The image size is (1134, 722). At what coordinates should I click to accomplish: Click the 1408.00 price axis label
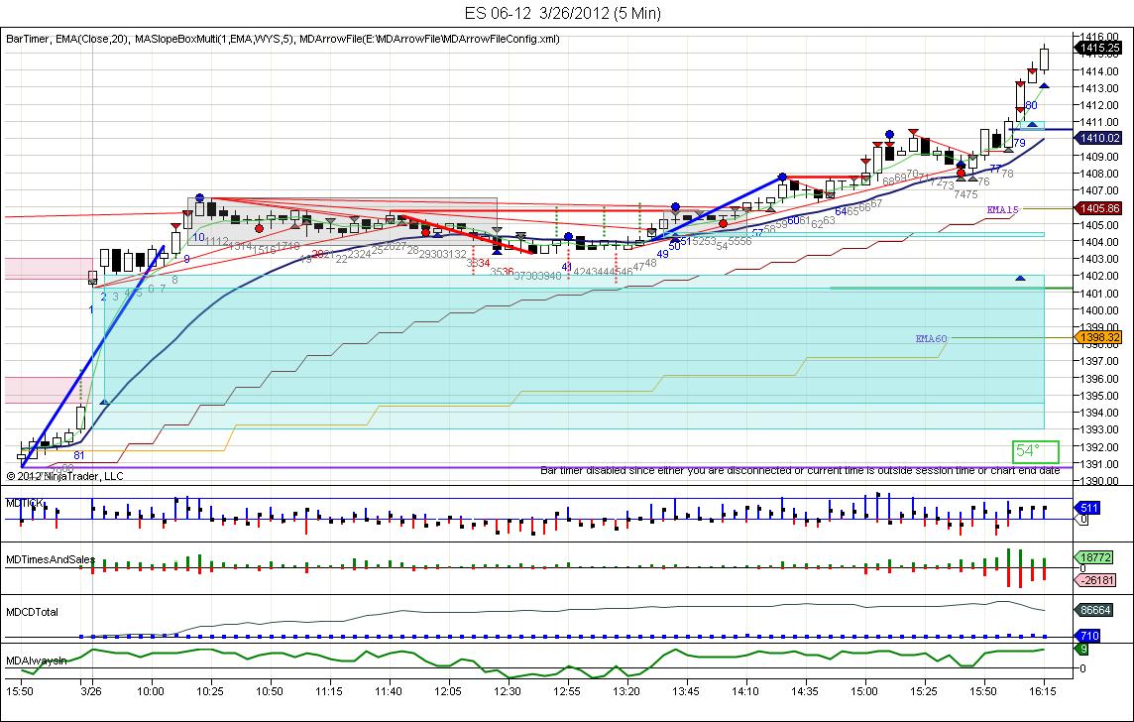point(1099,174)
